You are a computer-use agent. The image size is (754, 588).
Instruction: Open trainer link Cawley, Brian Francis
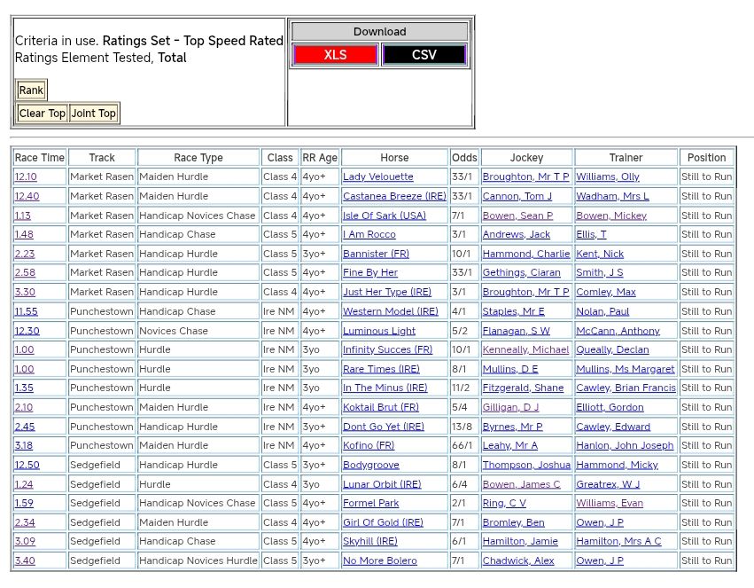click(x=626, y=388)
